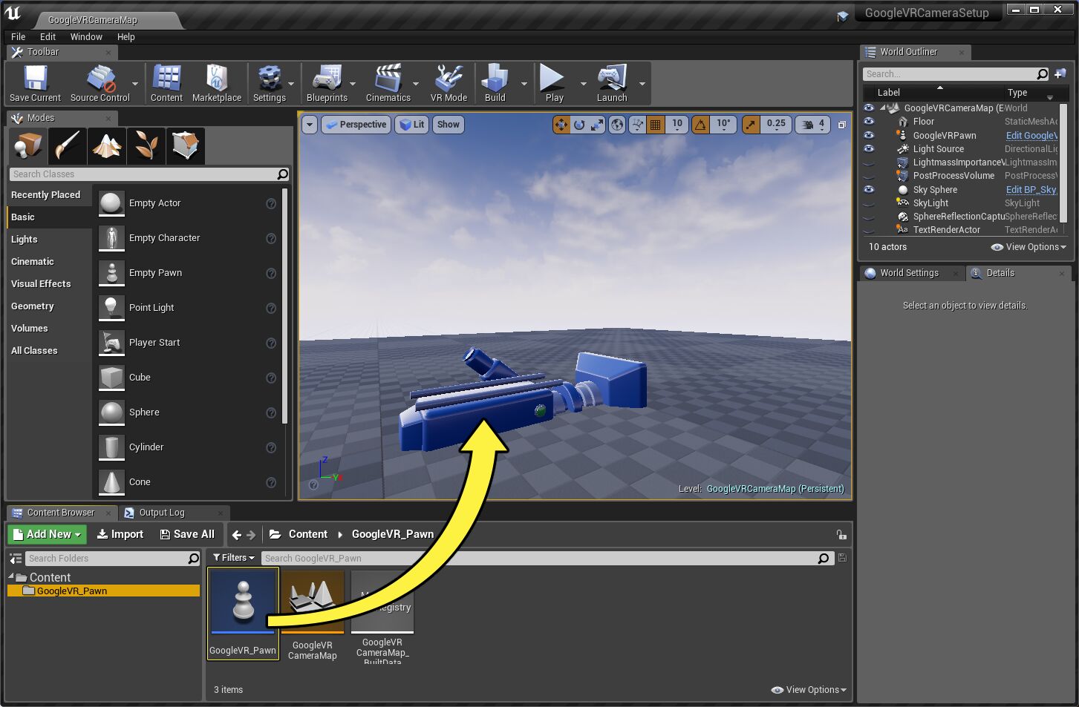Open View Options in the World Outliner
The width and height of the screenshot is (1079, 707).
pos(1028,247)
